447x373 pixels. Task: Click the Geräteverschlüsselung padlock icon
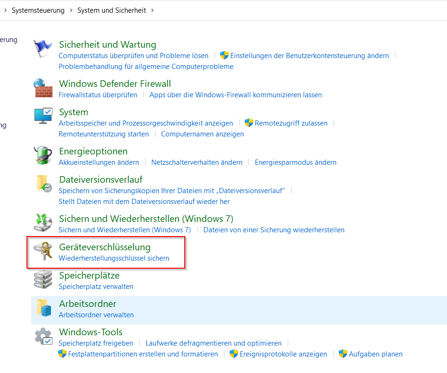[x=43, y=251]
